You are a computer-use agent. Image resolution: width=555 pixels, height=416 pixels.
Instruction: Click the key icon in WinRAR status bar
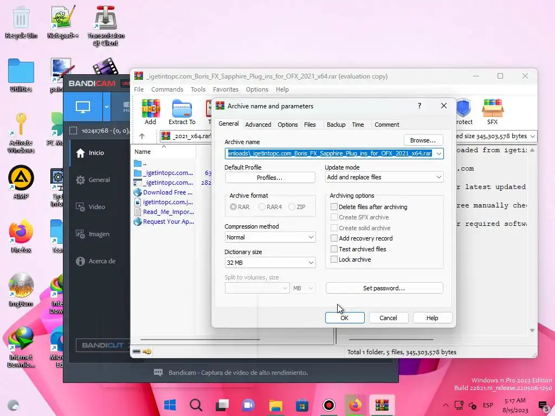pos(147,352)
